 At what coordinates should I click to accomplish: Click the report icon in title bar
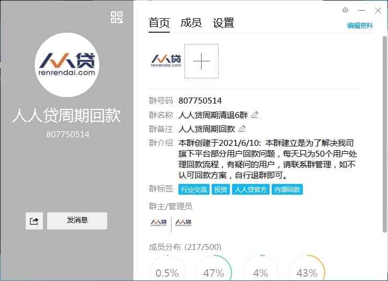345,10
